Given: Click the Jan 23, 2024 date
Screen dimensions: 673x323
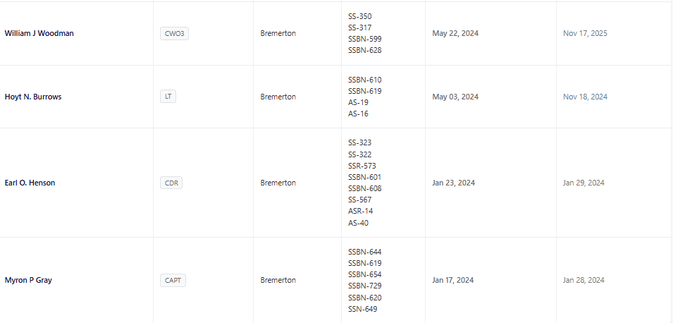Looking at the screenshot, I should [x=453, y=183].
